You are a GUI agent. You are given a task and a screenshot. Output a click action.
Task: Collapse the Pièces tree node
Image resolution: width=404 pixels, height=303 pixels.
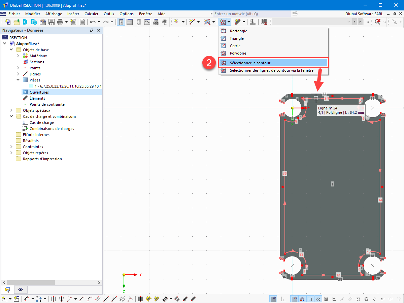[18, 80]
